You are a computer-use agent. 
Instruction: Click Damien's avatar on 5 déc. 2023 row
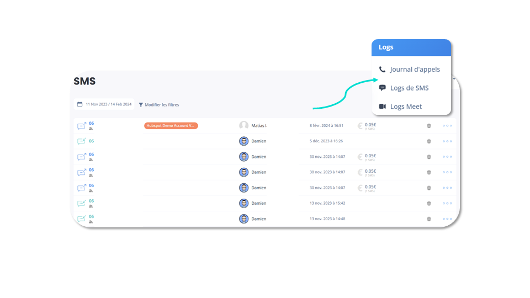243,141
